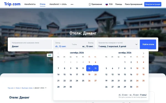Image resolution: width=166 pixels, height=103 pixels.
Task: Choose September 21 in the calendar
Action: point(58,80)
